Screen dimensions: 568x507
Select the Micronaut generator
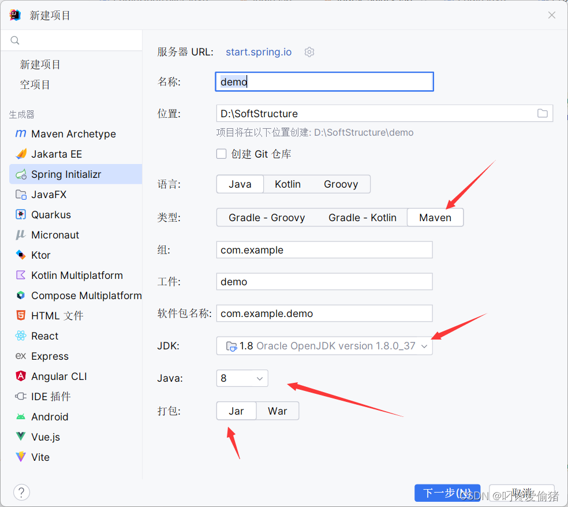point(55,234)
